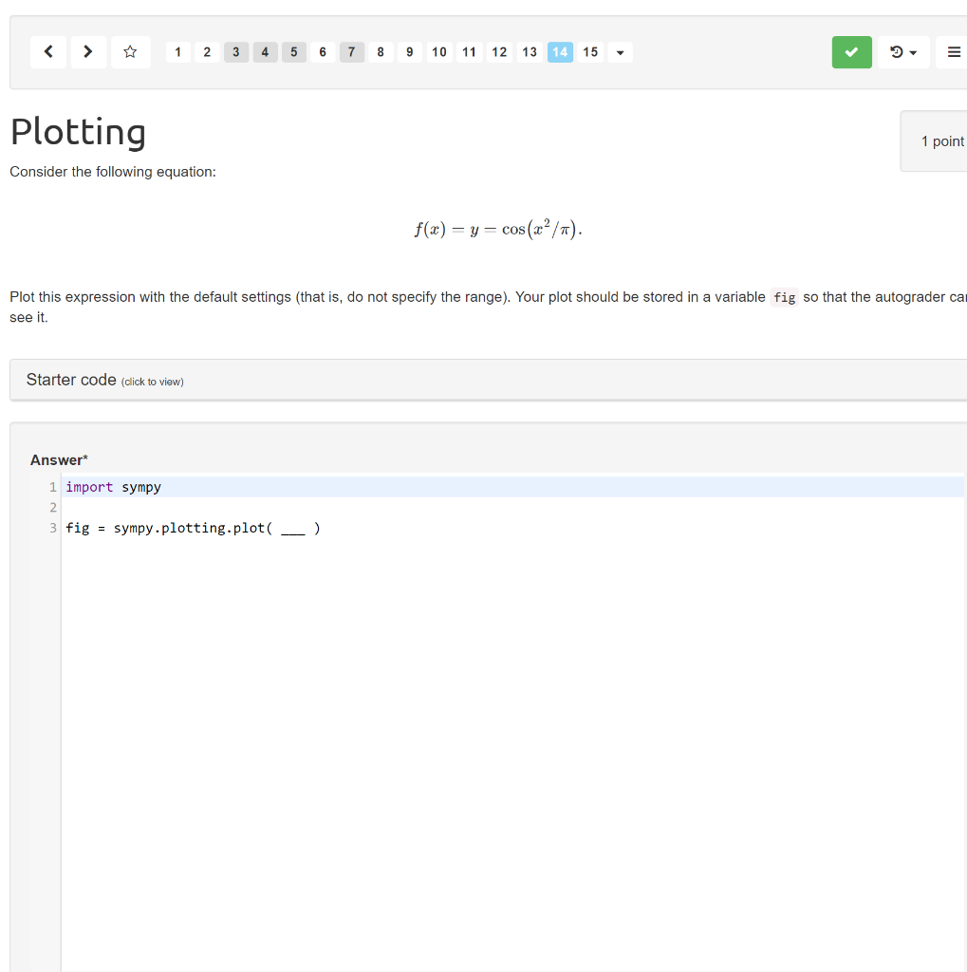Expand the more questions dropdown arrow
The width and height of the screenshot is (967, 972).
click(620, 53)
